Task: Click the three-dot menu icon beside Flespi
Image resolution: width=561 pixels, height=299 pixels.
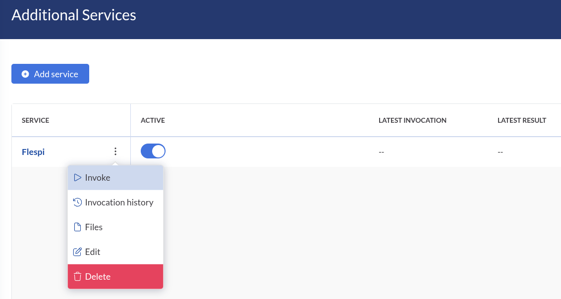Action: pyautogui.click(x=115, y=151)
